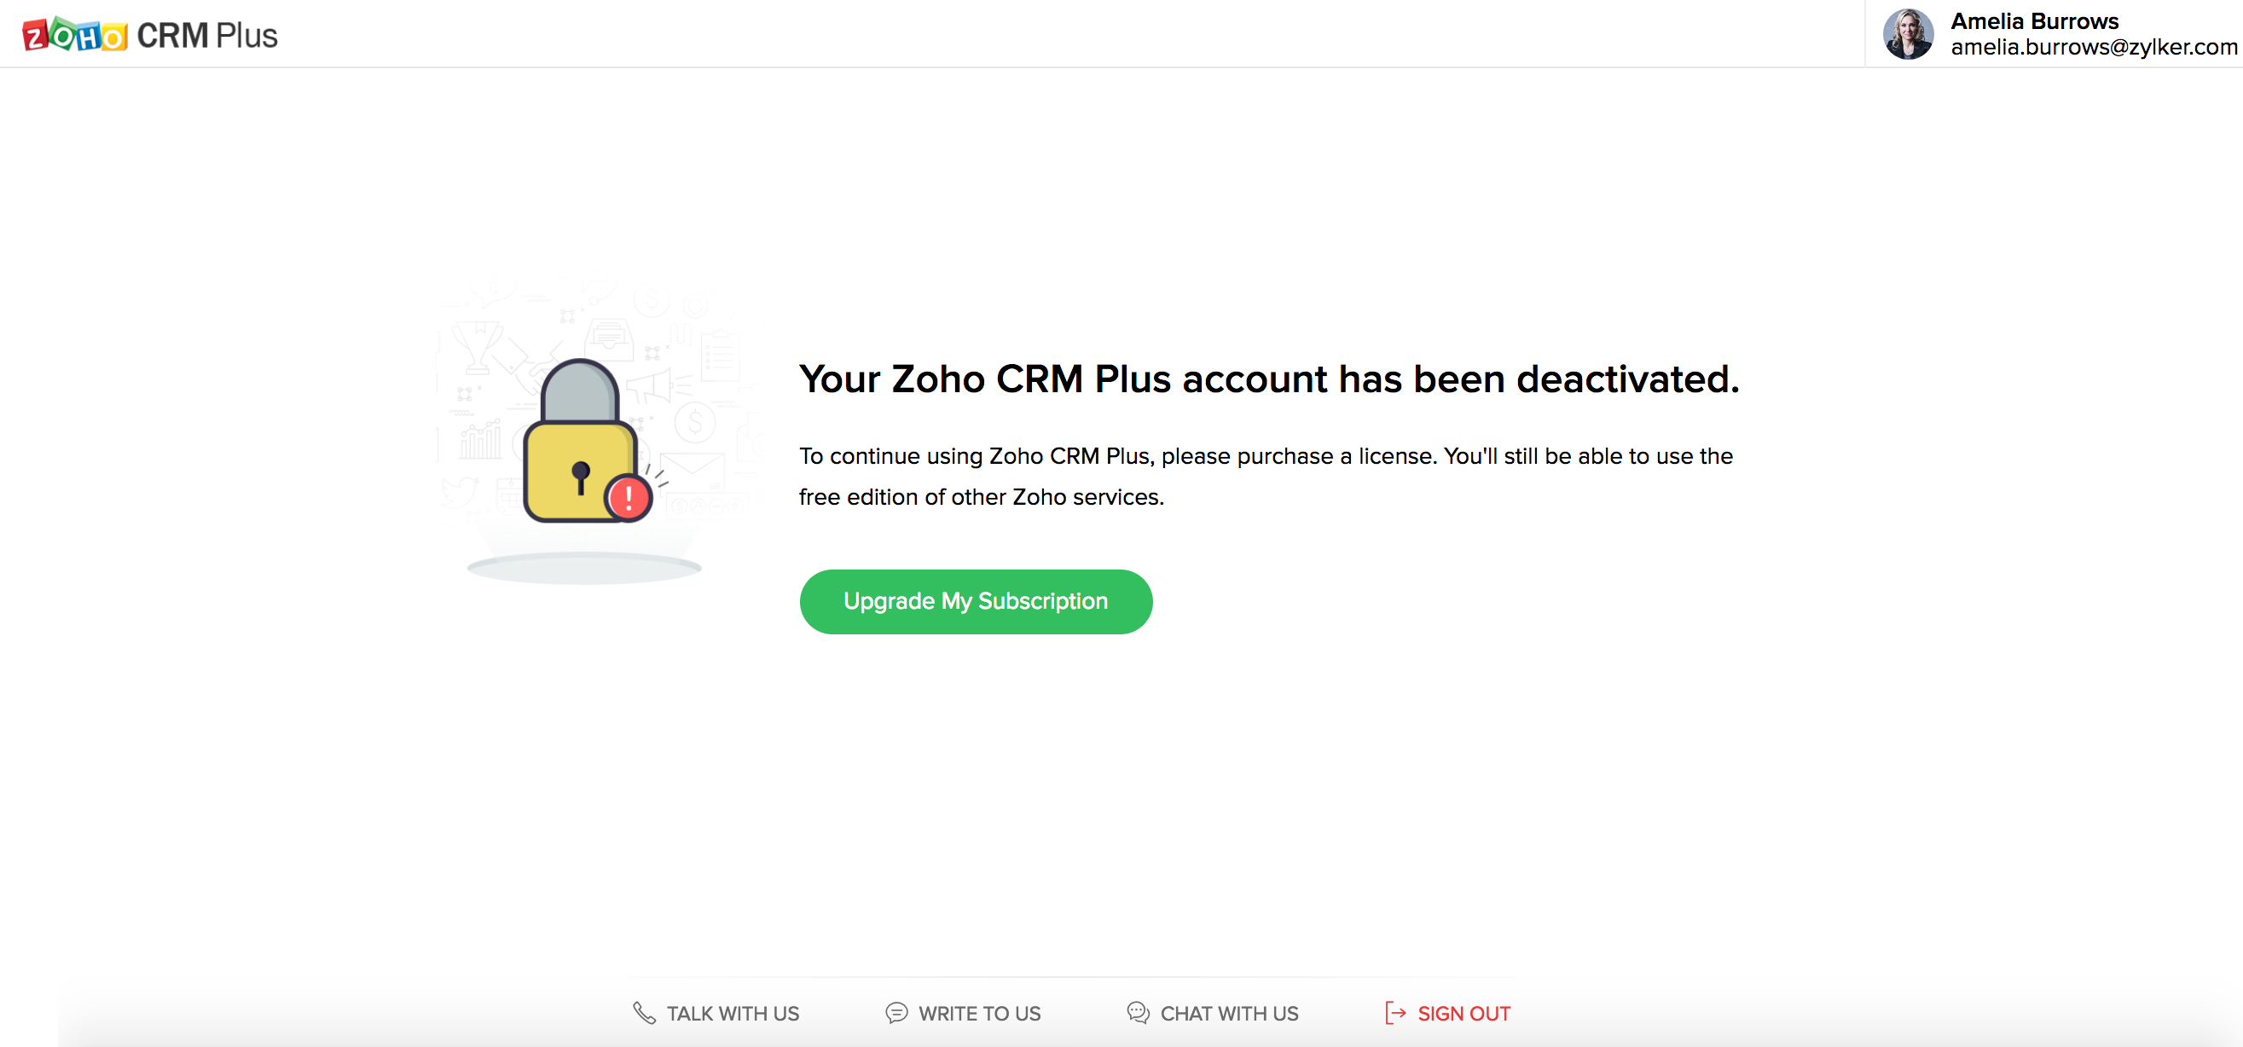This screenshot has width=2243, height=1047.
Task: Click the account deactivated heading
Action: pyautogui.click(x=1269, y=379)
